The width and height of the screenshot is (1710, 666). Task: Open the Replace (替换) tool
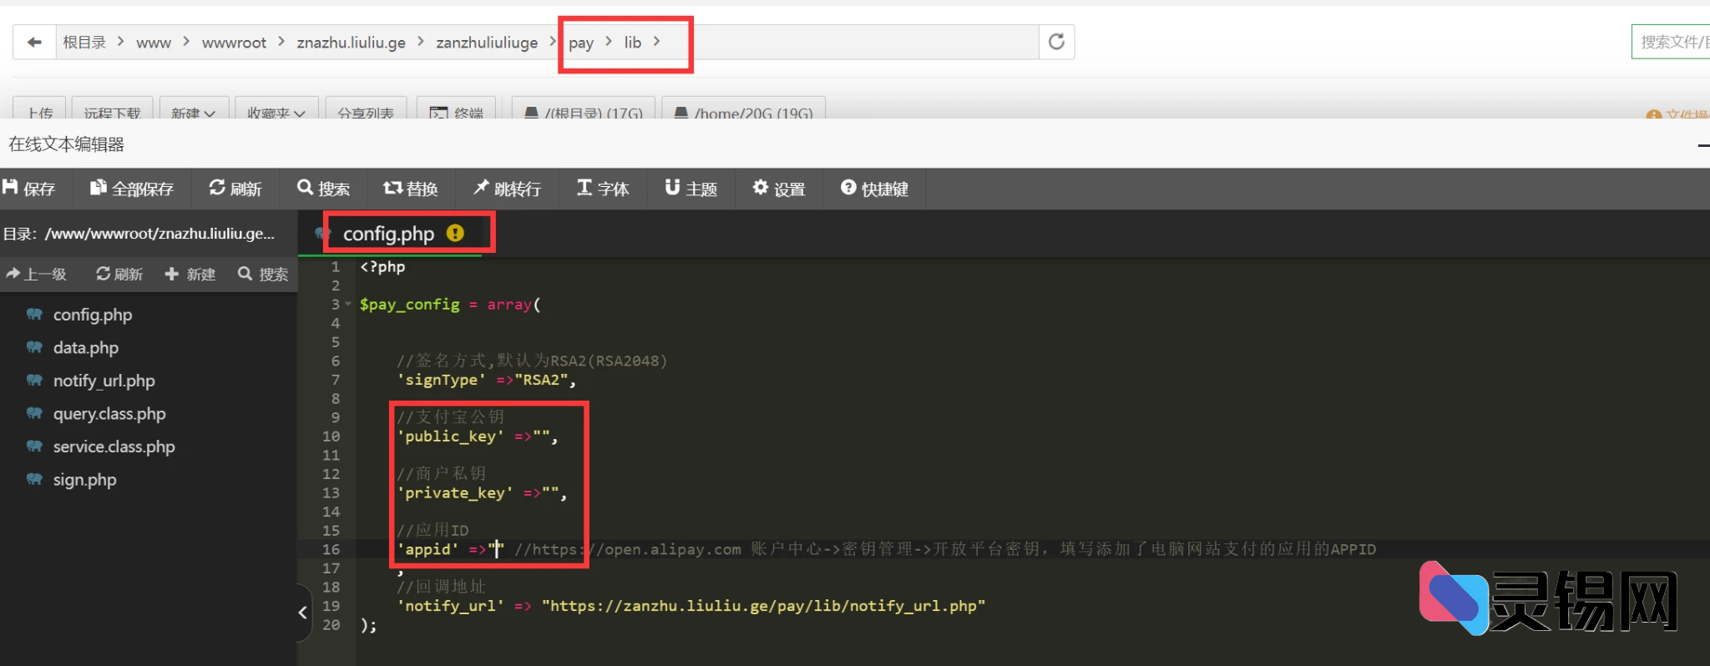pos(411,189)
